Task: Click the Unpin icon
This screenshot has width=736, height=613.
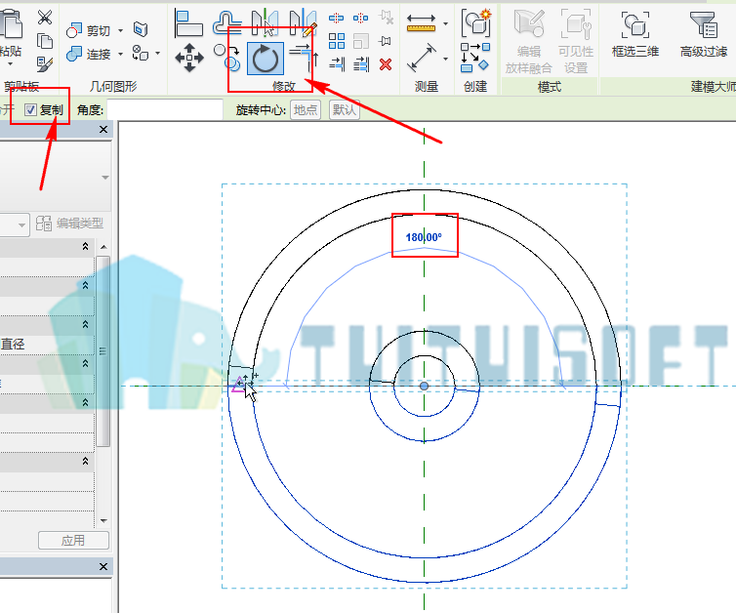Action: click(x=387, y=18)
